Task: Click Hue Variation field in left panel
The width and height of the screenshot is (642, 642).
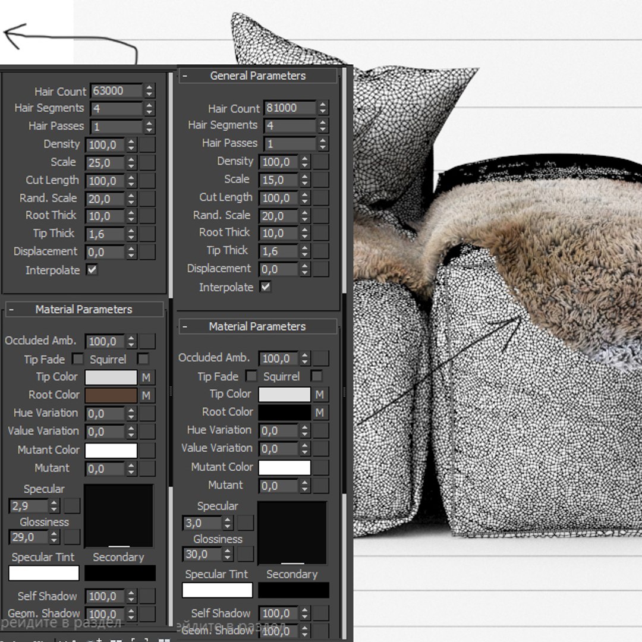Action: (x=105, y=414)
